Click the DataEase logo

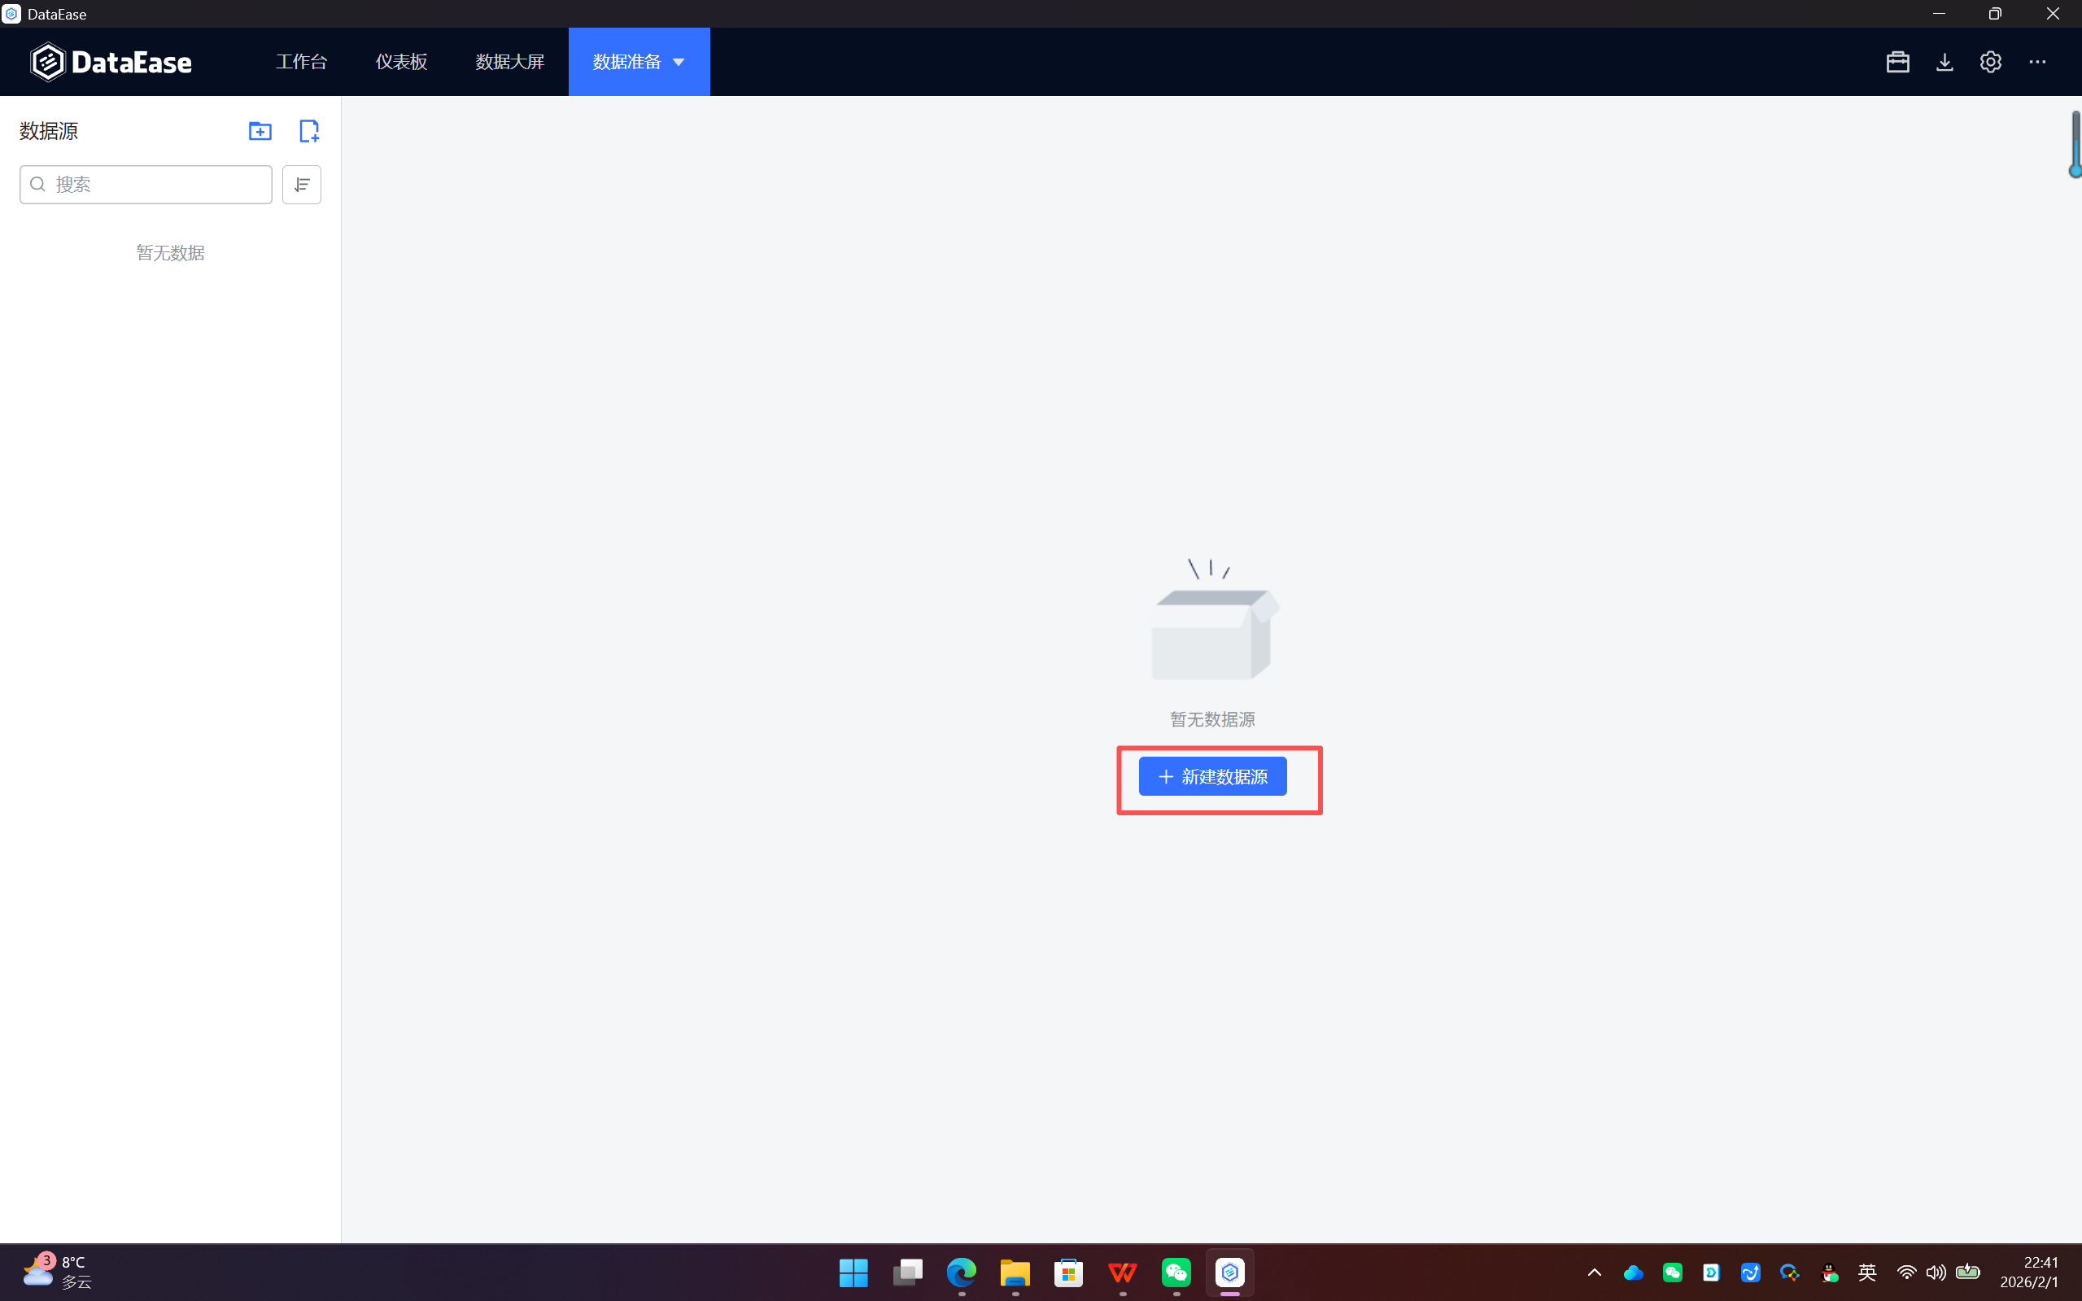point(111,62)
